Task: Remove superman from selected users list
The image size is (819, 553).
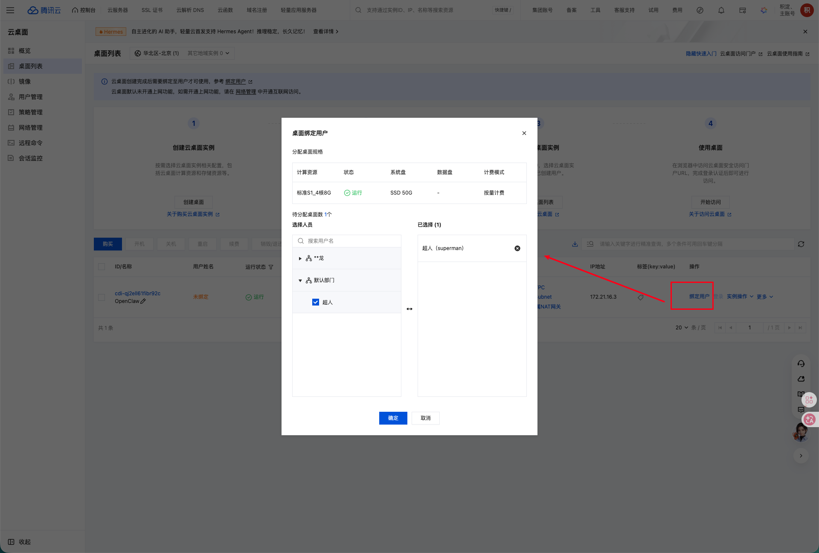Action: point(517,248)
